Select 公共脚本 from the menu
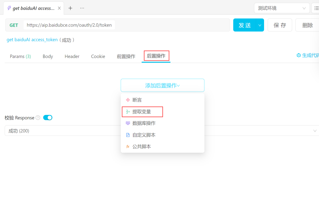 162,146
